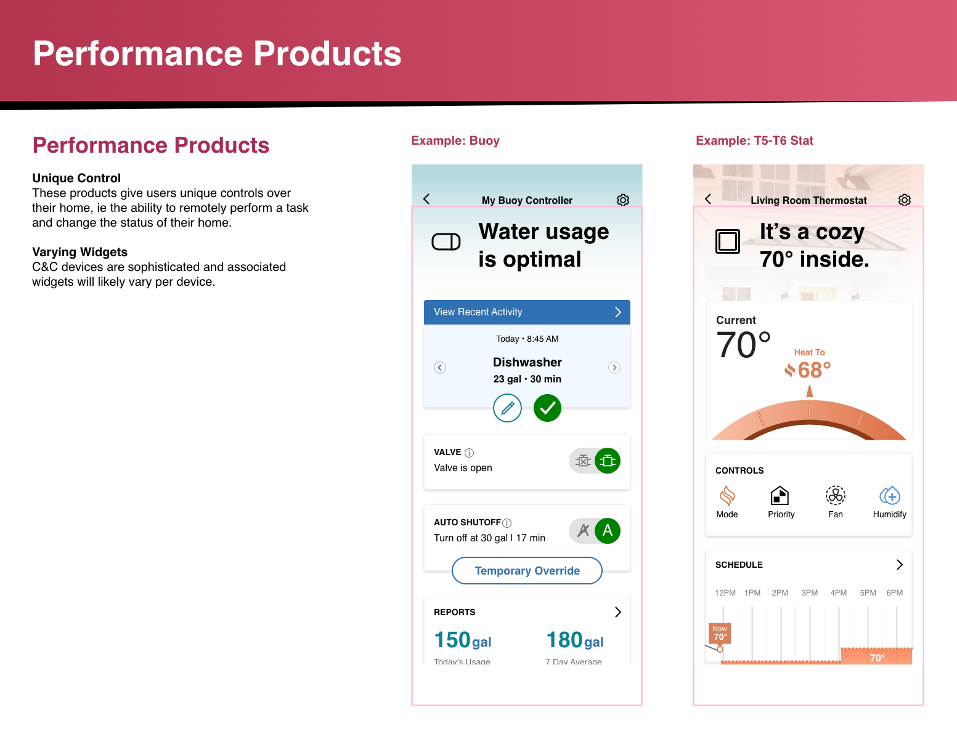Click the 12PM schedule time label
Image resolution: width=957 pixels, height=739 pixels.
725,593
